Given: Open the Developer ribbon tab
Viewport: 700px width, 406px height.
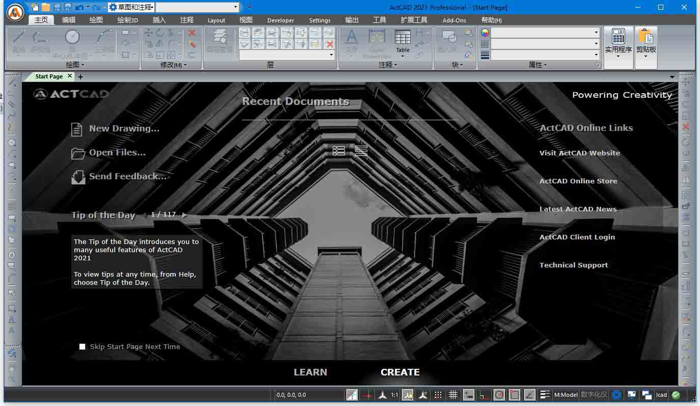Looking at the screenshot, I should click(x=280, y=20).
